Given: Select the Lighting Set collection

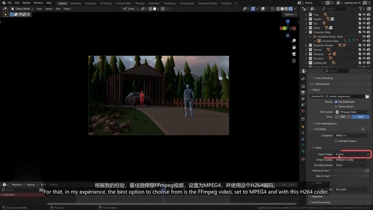Looking at the screenshot, I should coord(320,63).
